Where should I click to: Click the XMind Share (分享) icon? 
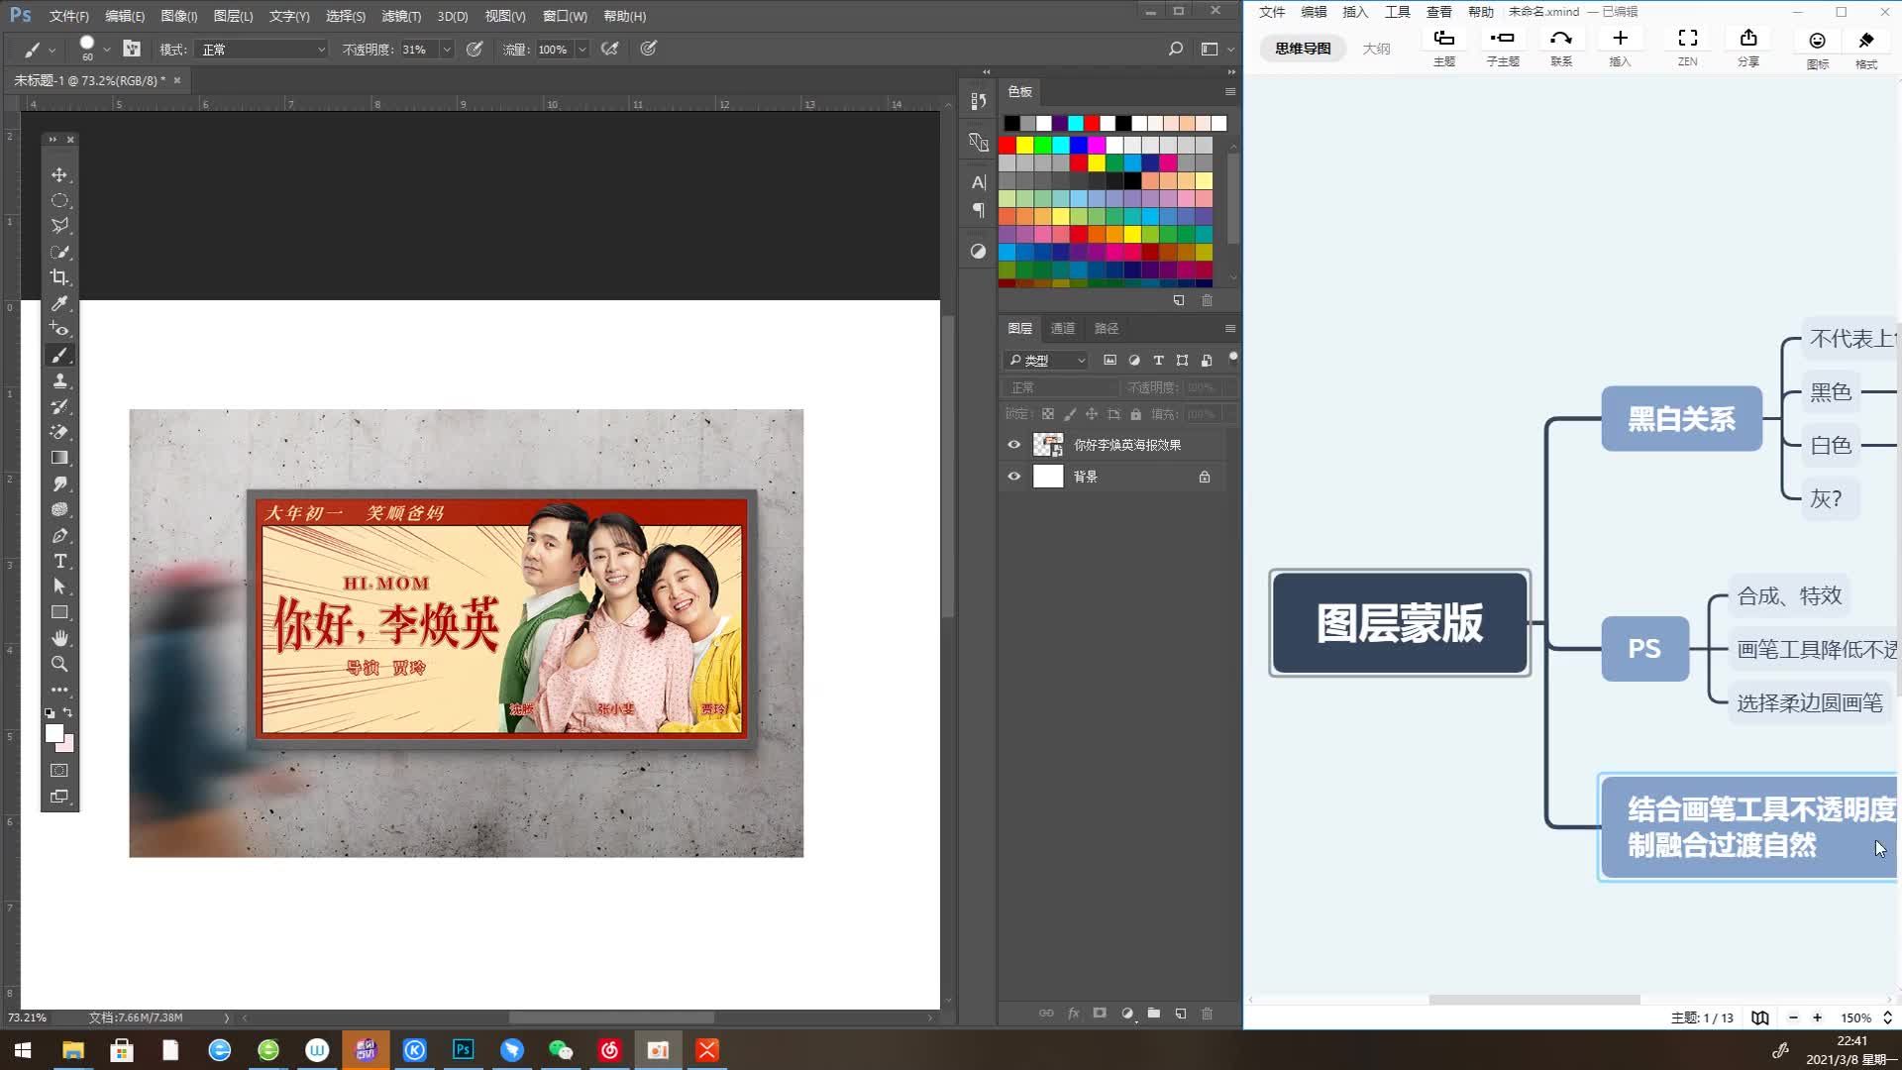coord(1748,47)
